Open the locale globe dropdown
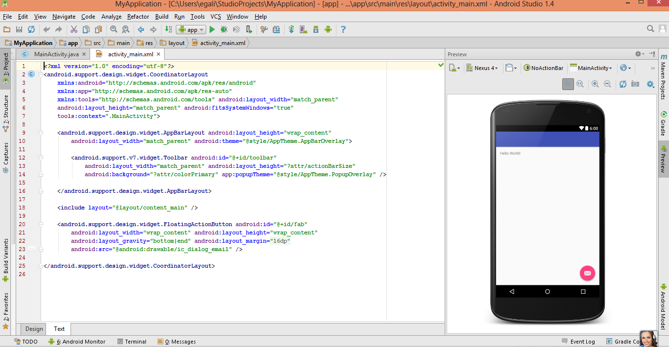Viewport: 669px width, 347px height. click(625, 68)
